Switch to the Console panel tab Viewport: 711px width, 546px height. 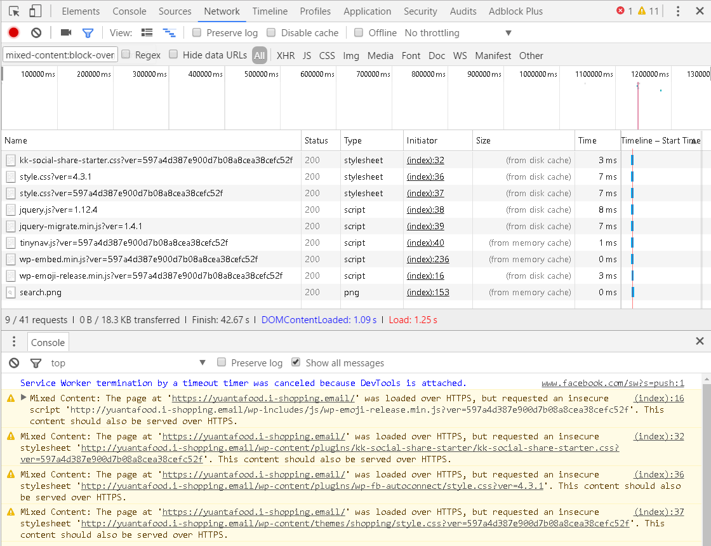click(130, 11)
